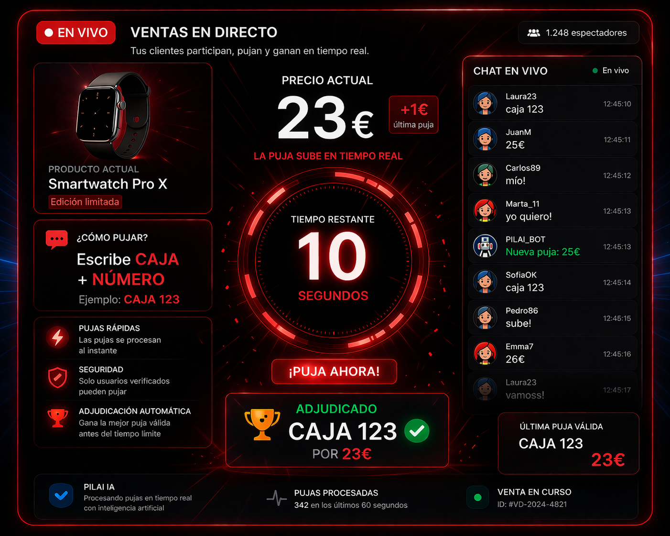Click the EN VIVO live badge
Viewport: 670px width, 536px height.
tap(76, 33)
